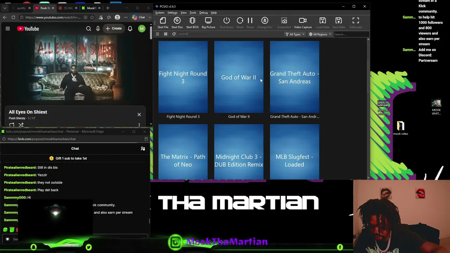The height and width of the screenshot is (253, 450).
Task: Click the Save State toolbar icon
Action: [x=339, y=23]
